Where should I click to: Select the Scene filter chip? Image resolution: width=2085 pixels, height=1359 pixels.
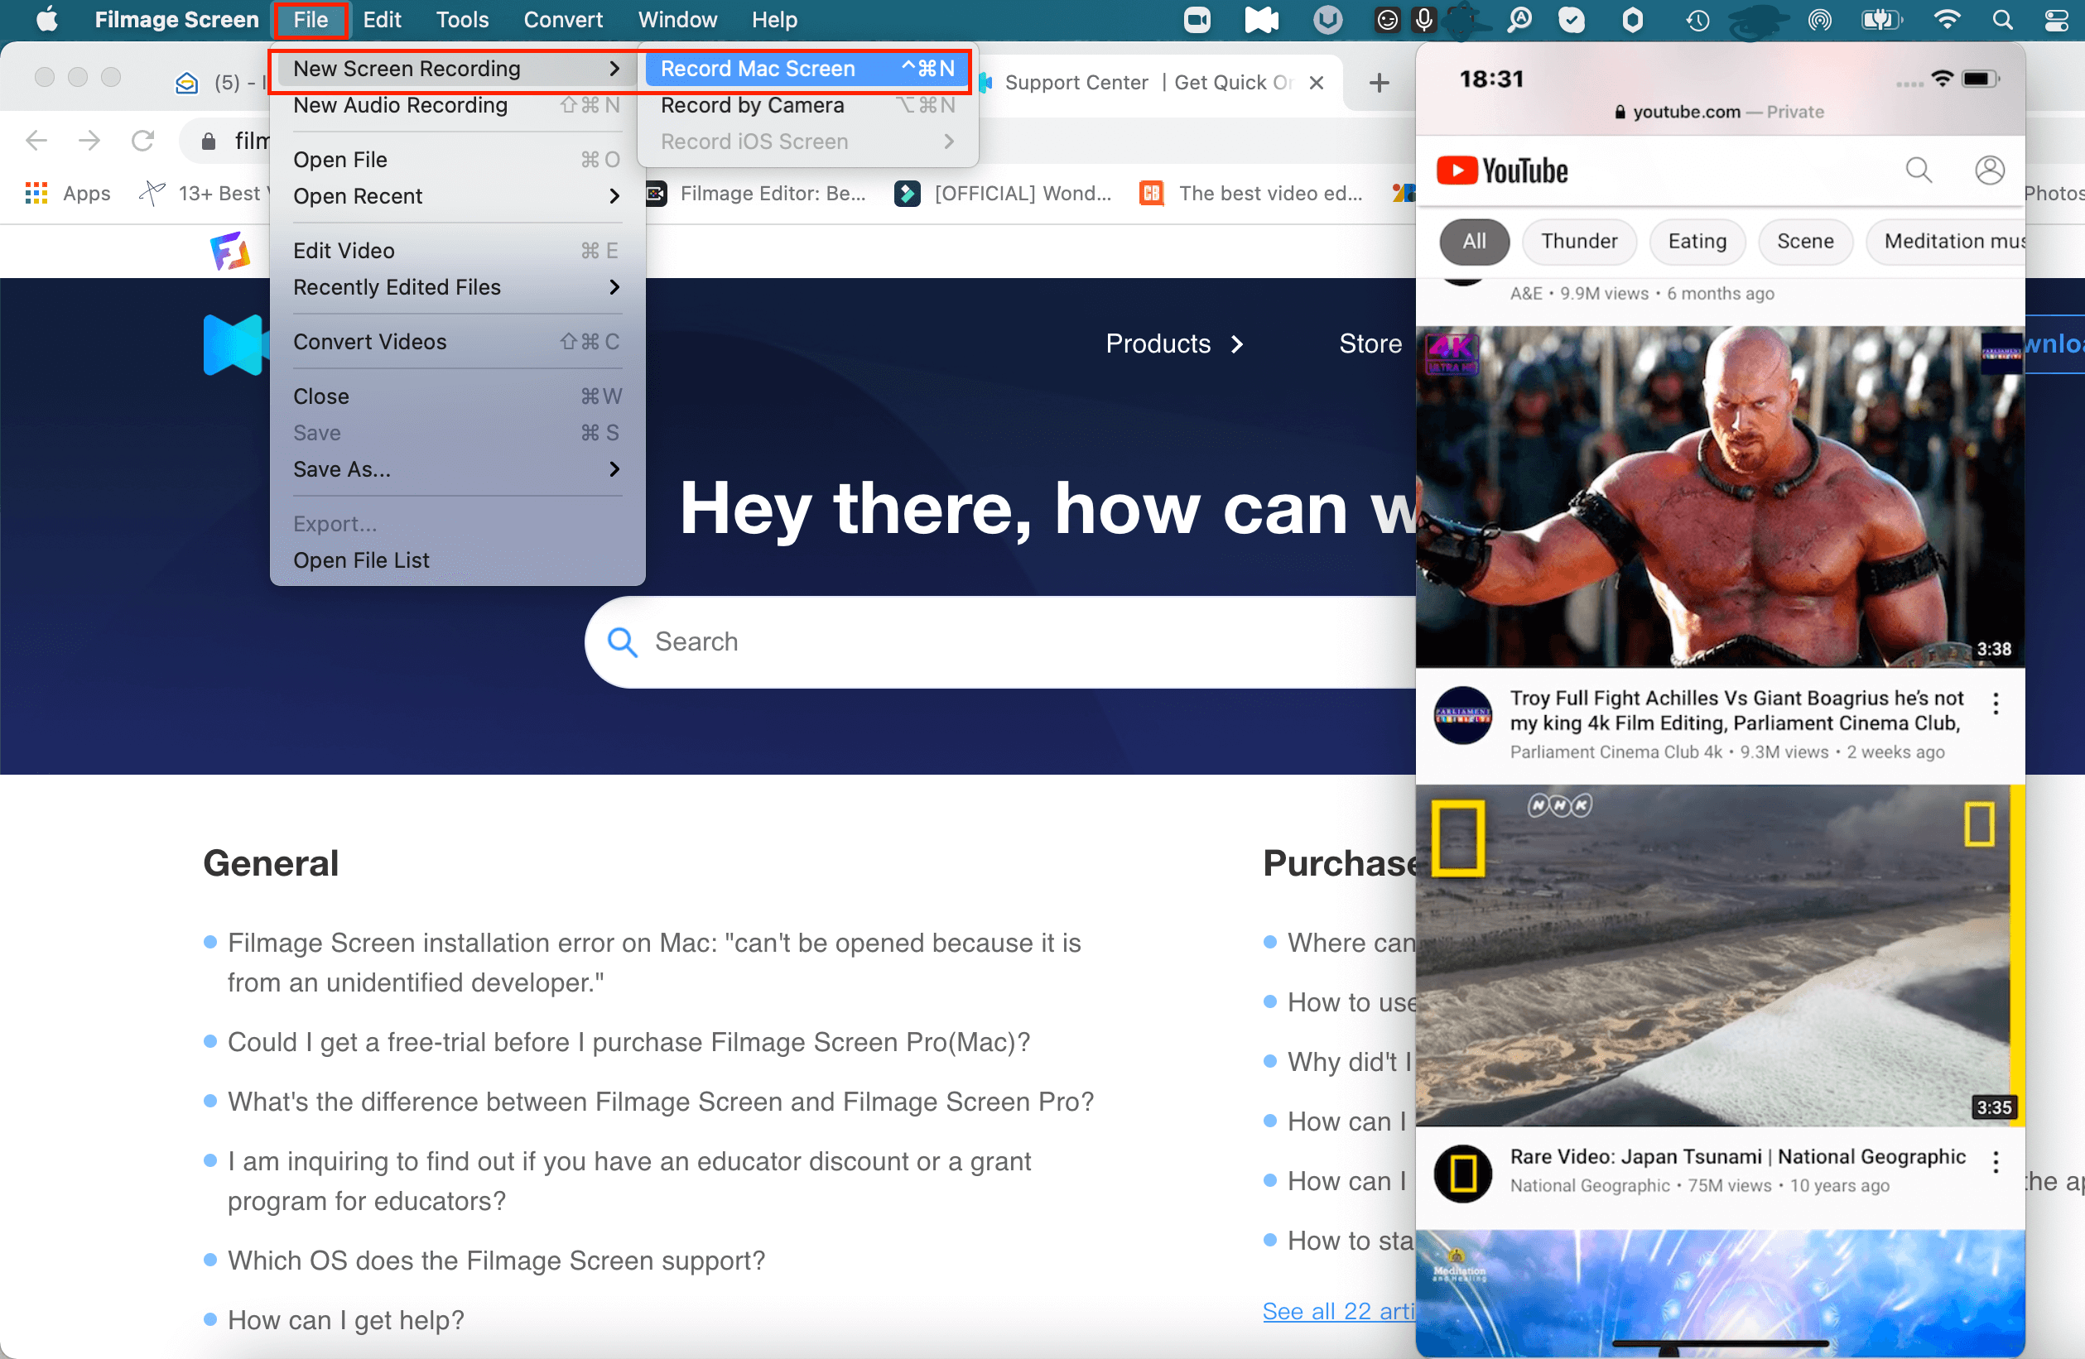[1804, 242]
